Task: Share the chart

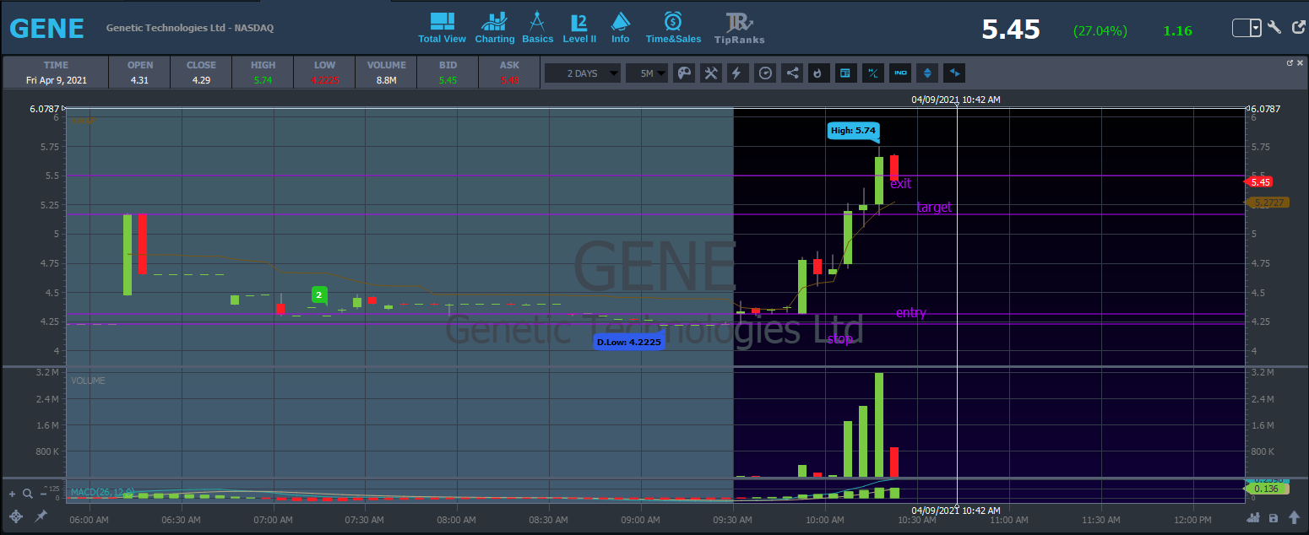Action: point(792,73)
